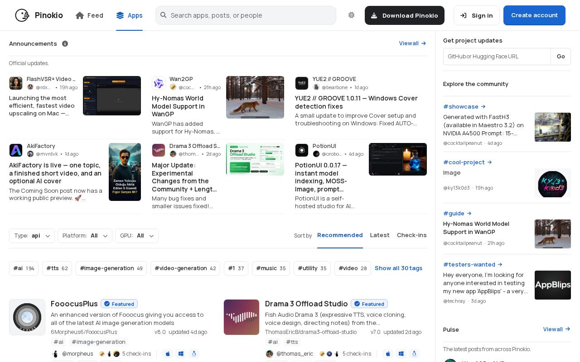
Task: Click the GitHub or Hugging Face URL field
Action: coord(497,57)
